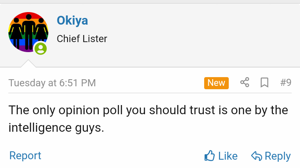Click the pointer notch below the avatar
This screenshot has width=300, height=168.
[28, 64]
